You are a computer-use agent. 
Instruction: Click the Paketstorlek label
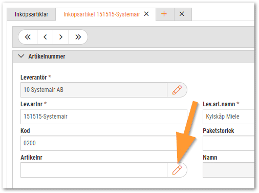pos(219,131)
